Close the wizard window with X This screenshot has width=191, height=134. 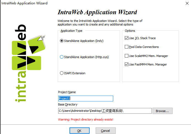coord(187,3)
